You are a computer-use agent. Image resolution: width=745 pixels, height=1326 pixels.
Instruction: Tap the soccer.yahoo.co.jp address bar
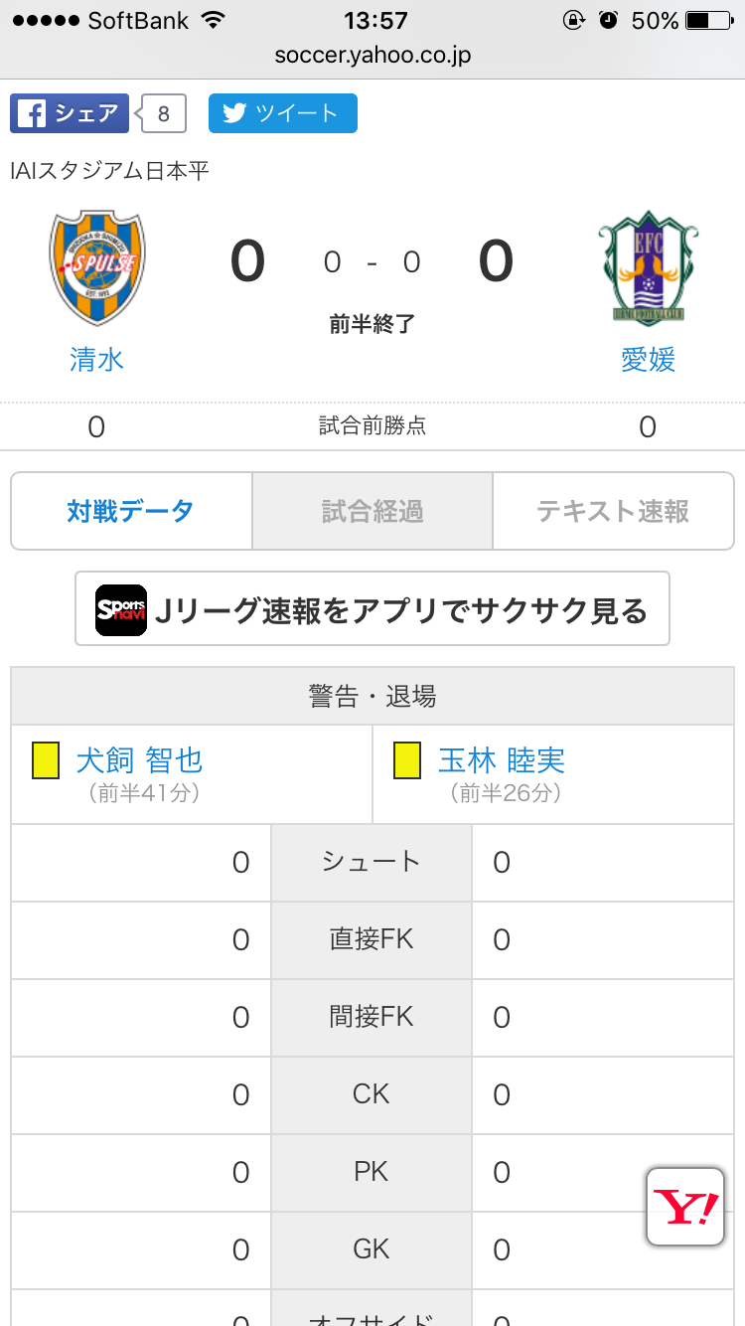[x=372, y=56]
